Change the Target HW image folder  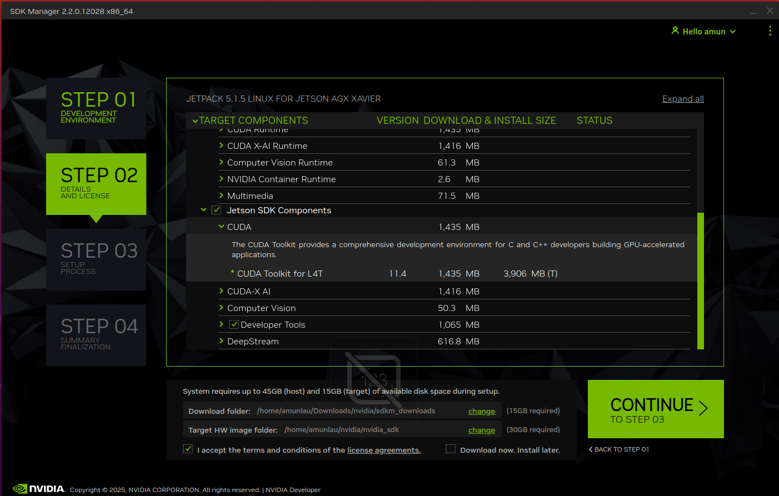pos(481,430)
